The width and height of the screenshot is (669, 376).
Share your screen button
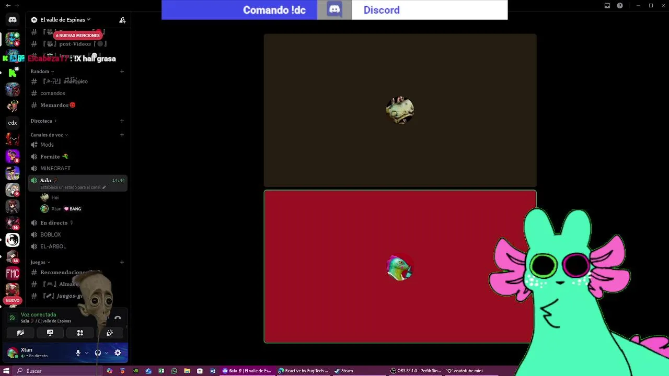pos(50,333)
